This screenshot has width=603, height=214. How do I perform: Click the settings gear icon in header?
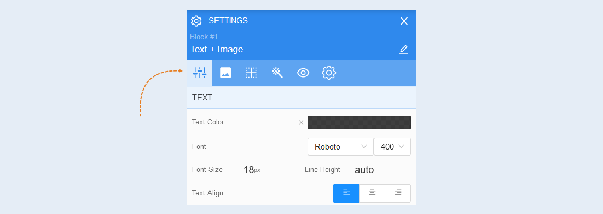(x=196, y=21)
